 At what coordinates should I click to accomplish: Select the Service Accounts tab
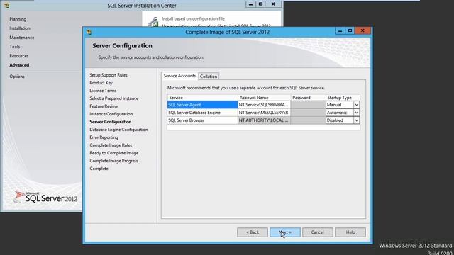pos(179,76)
